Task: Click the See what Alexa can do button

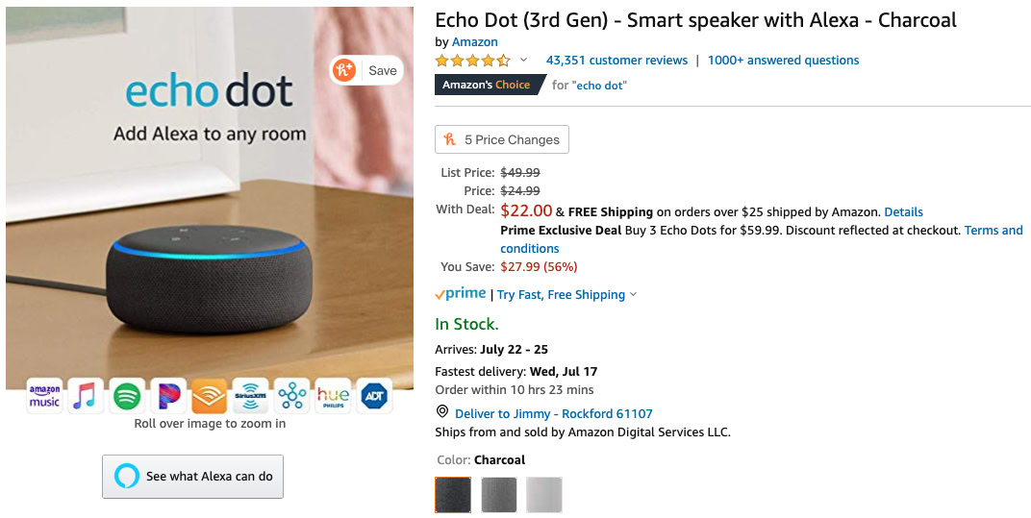Action: (x=193, y=477)
